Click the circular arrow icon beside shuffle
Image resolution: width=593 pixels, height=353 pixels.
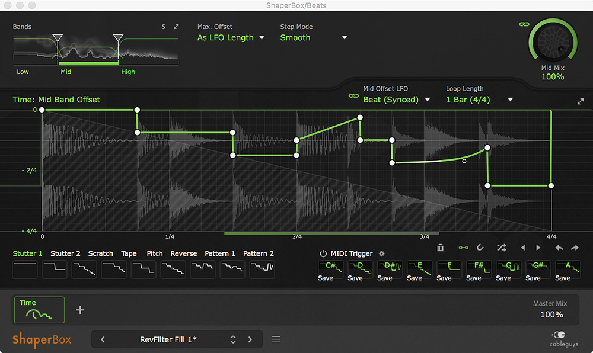[x=480, y=248]
